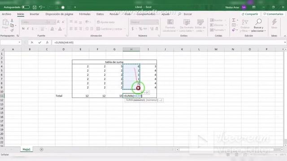Click the font color A icon
287x161 pixels.
pyautogui.click(x=60, y=29)
